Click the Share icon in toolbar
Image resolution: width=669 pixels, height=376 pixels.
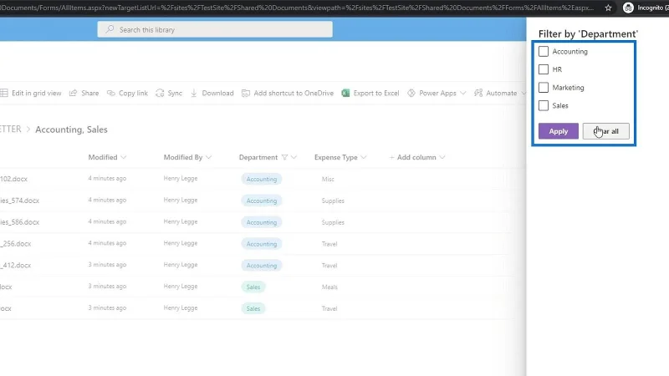click(73, 93)
